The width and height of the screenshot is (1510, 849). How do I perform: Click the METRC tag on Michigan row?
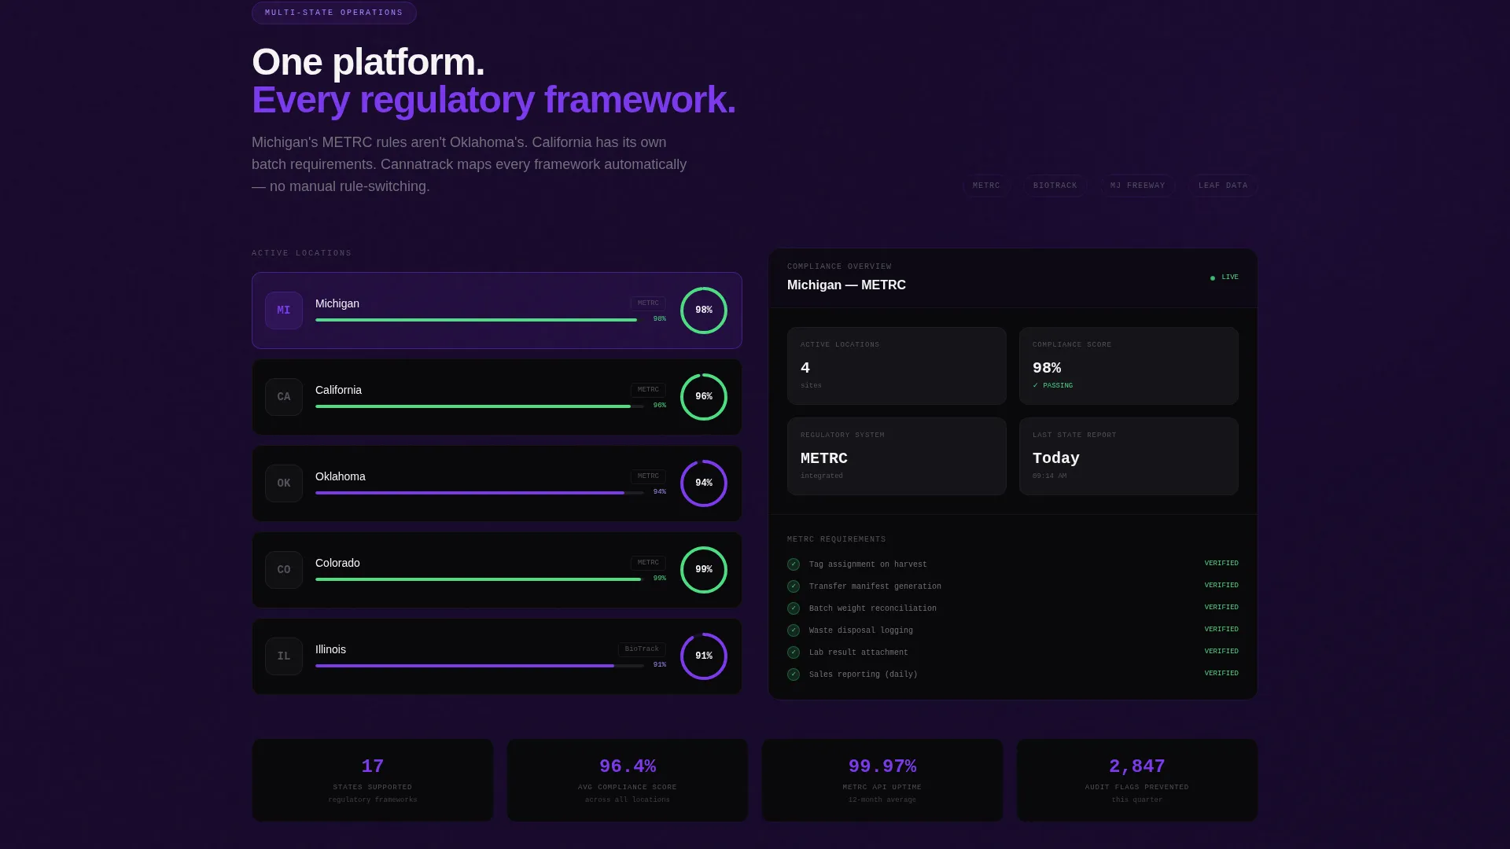(648, 303)
